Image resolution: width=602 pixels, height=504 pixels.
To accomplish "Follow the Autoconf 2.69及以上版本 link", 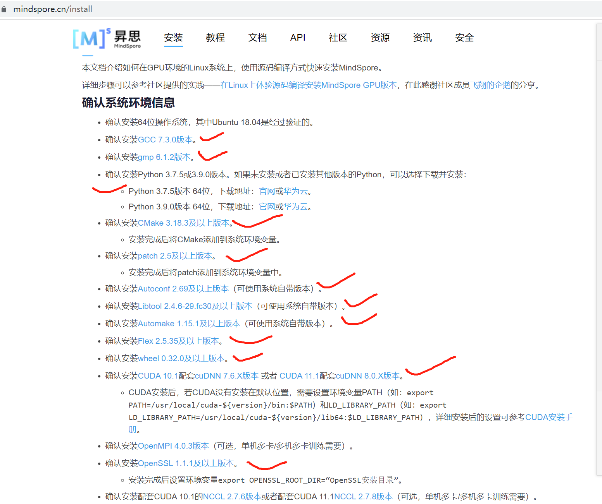I will [183, 289].
